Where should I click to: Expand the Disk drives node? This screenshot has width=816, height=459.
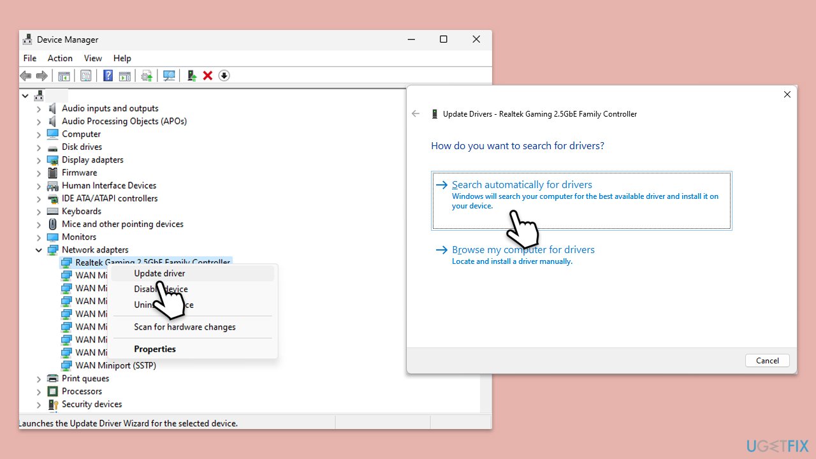(x=39, y=147)
